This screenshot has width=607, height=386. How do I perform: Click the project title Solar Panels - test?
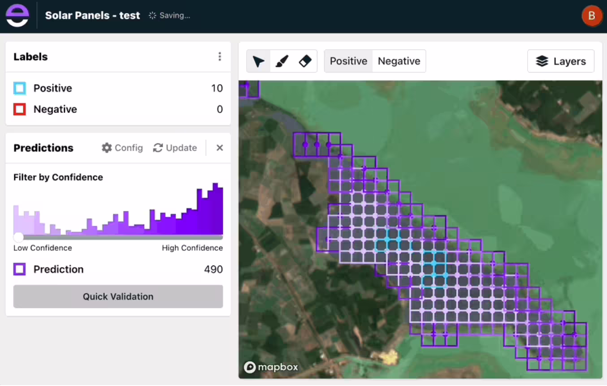pos(93,15)
